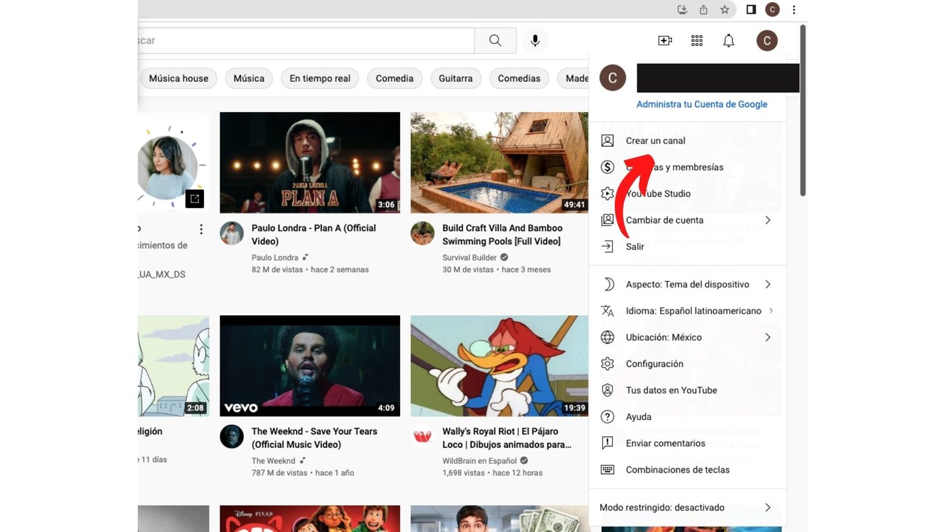This screenshot has width=946, height=532.
Task: Expand Ubicación: México submenu
Action: tap(768, 337)
